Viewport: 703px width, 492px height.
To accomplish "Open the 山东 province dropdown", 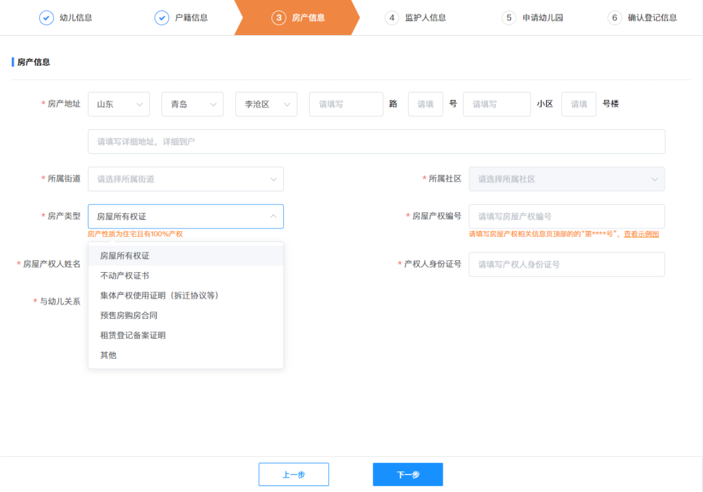I will (x=118, y=104).
